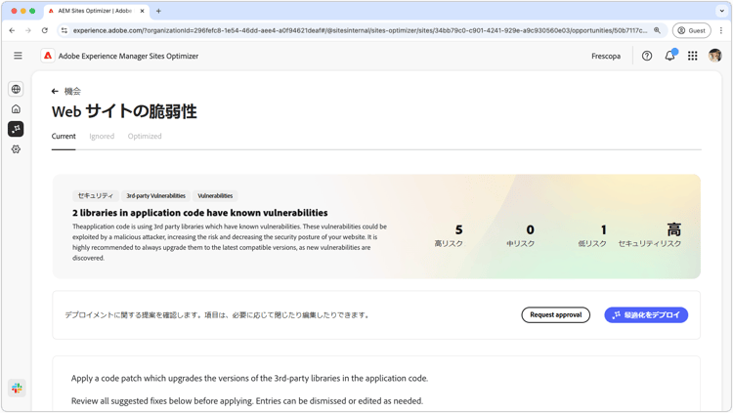Click the Slack icon at sidebar bottom
Viewport: 733px width, 413px height.
(17, 388)
